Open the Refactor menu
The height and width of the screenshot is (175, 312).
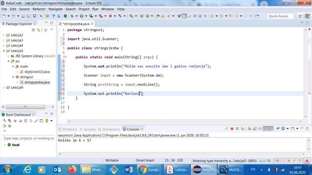pyautogui.click(x=39, y=9)
